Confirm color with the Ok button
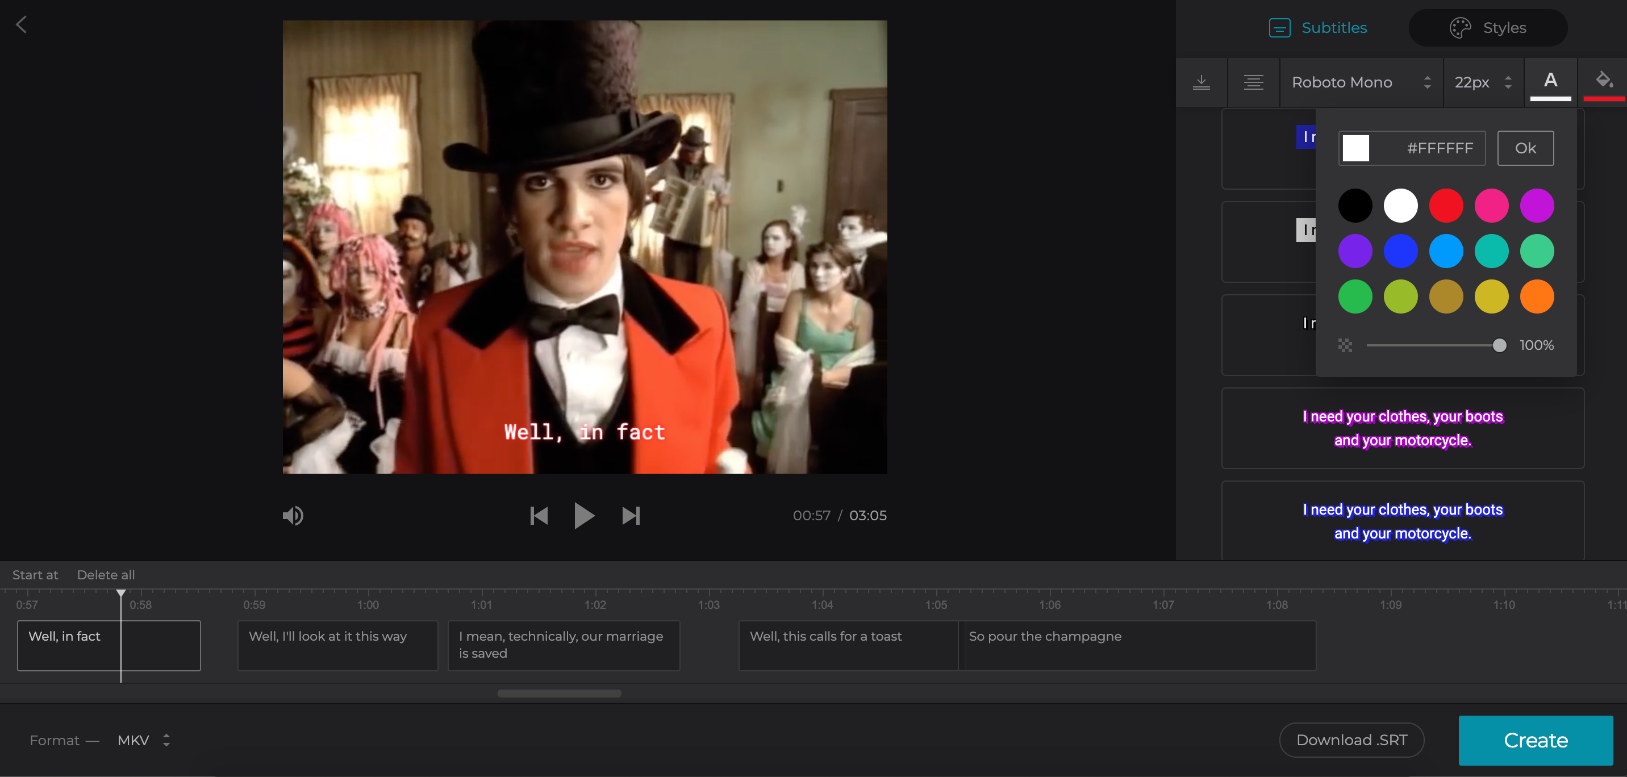Screen dimensions: 1627x777 pos(1525,148)
